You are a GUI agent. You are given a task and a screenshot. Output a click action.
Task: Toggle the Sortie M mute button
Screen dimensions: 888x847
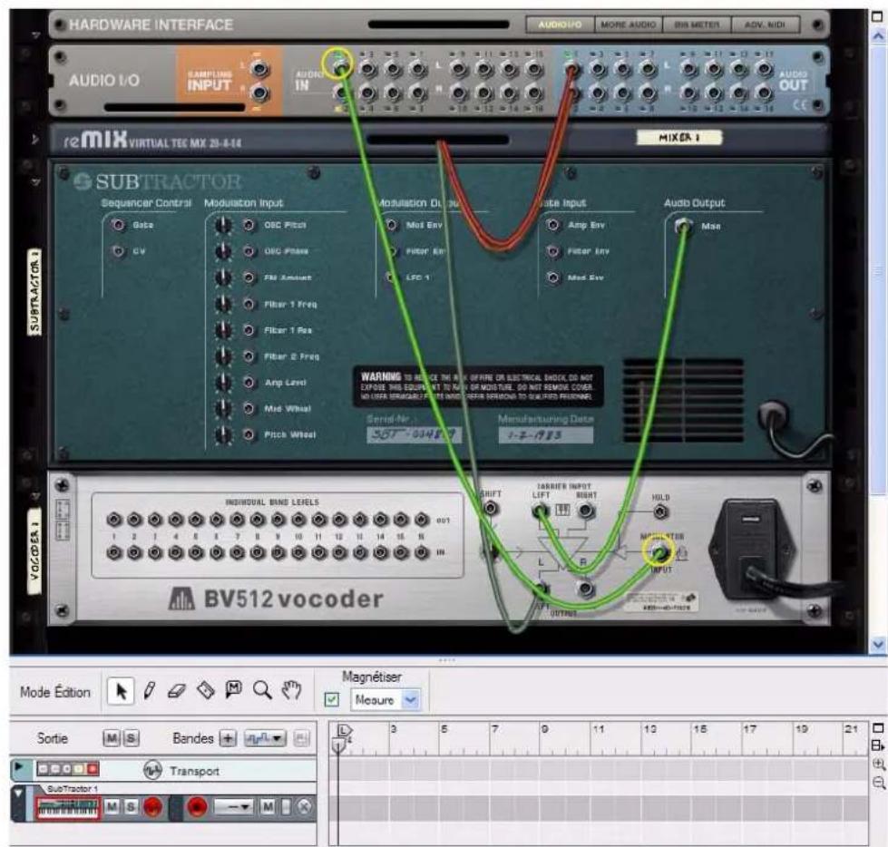click(111, 738)
